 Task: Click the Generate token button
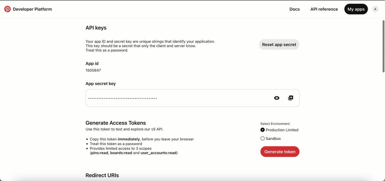280,151
